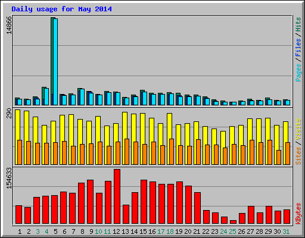The height and width of the screenshot is (238, 305).
Task: Click the day 21 axis label
Action: (197, 231)
